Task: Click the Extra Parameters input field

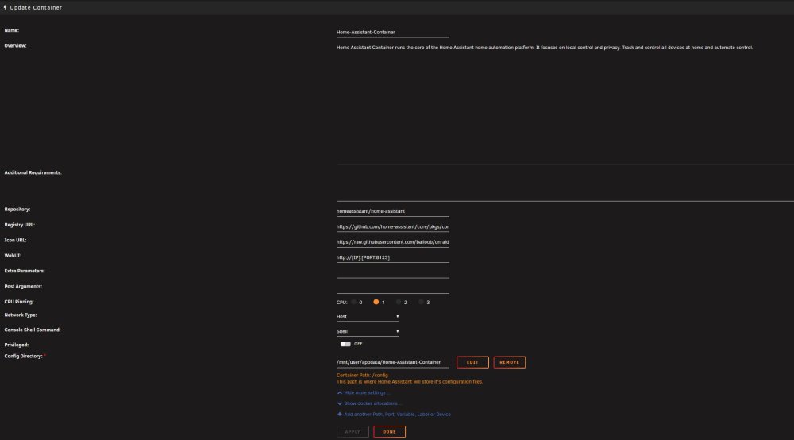Action: (x=392, y=273)
